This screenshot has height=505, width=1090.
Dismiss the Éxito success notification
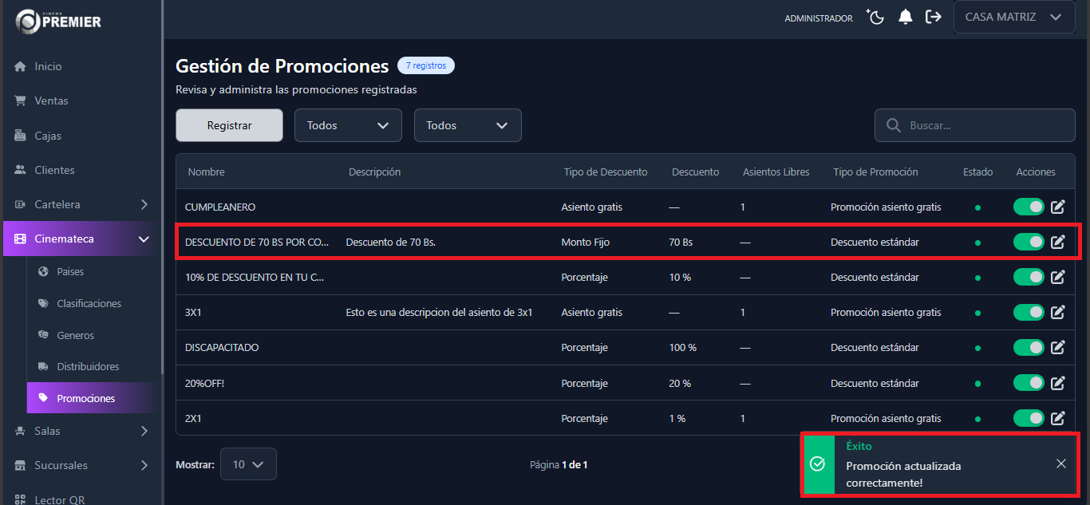pyautogui.click(x=1060, y=464)
